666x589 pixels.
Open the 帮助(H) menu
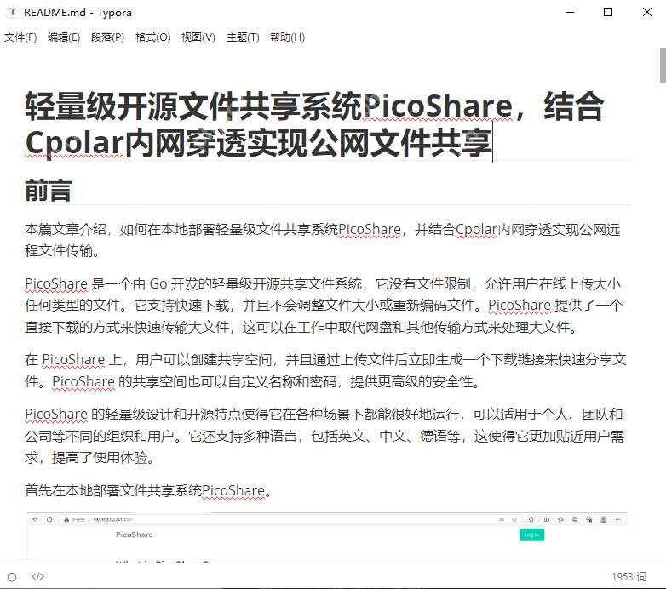click(287, 37)
